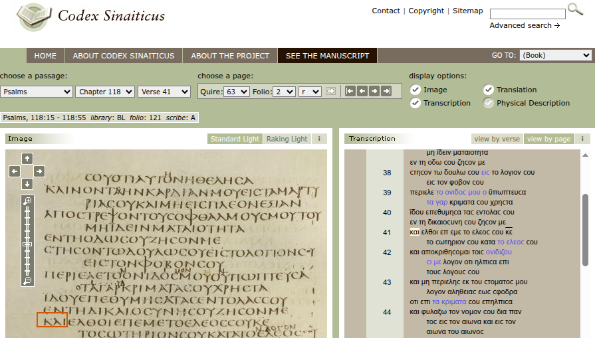Image resolution: width=595 pixels, height=338 pixels.
Task: Click blue text το ελεοϲ in verse 41
Action: tap(511, 242)
